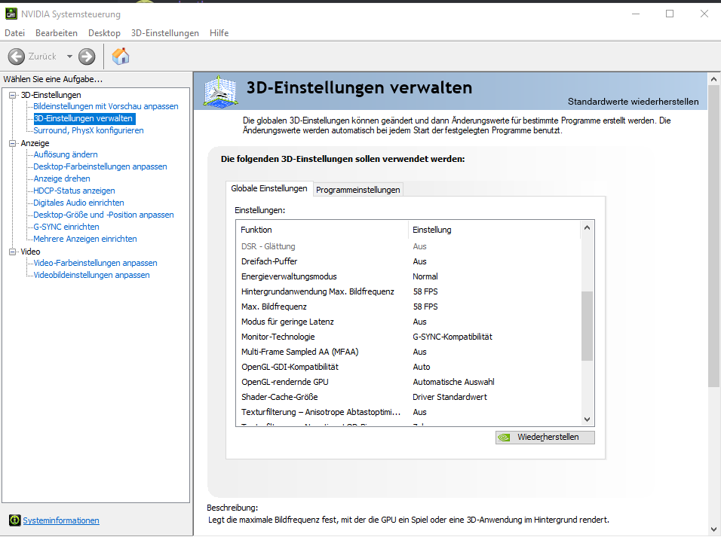Open the Desktop menu

point(104,33)
